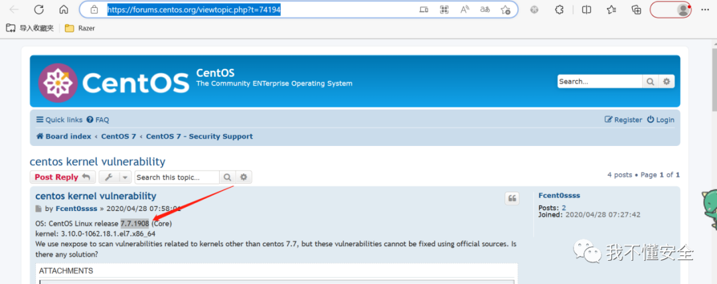Click the topic search magnifier button
Image resolution: width=717 pixels, height=284 pixels.
click(x=227, y=177)
